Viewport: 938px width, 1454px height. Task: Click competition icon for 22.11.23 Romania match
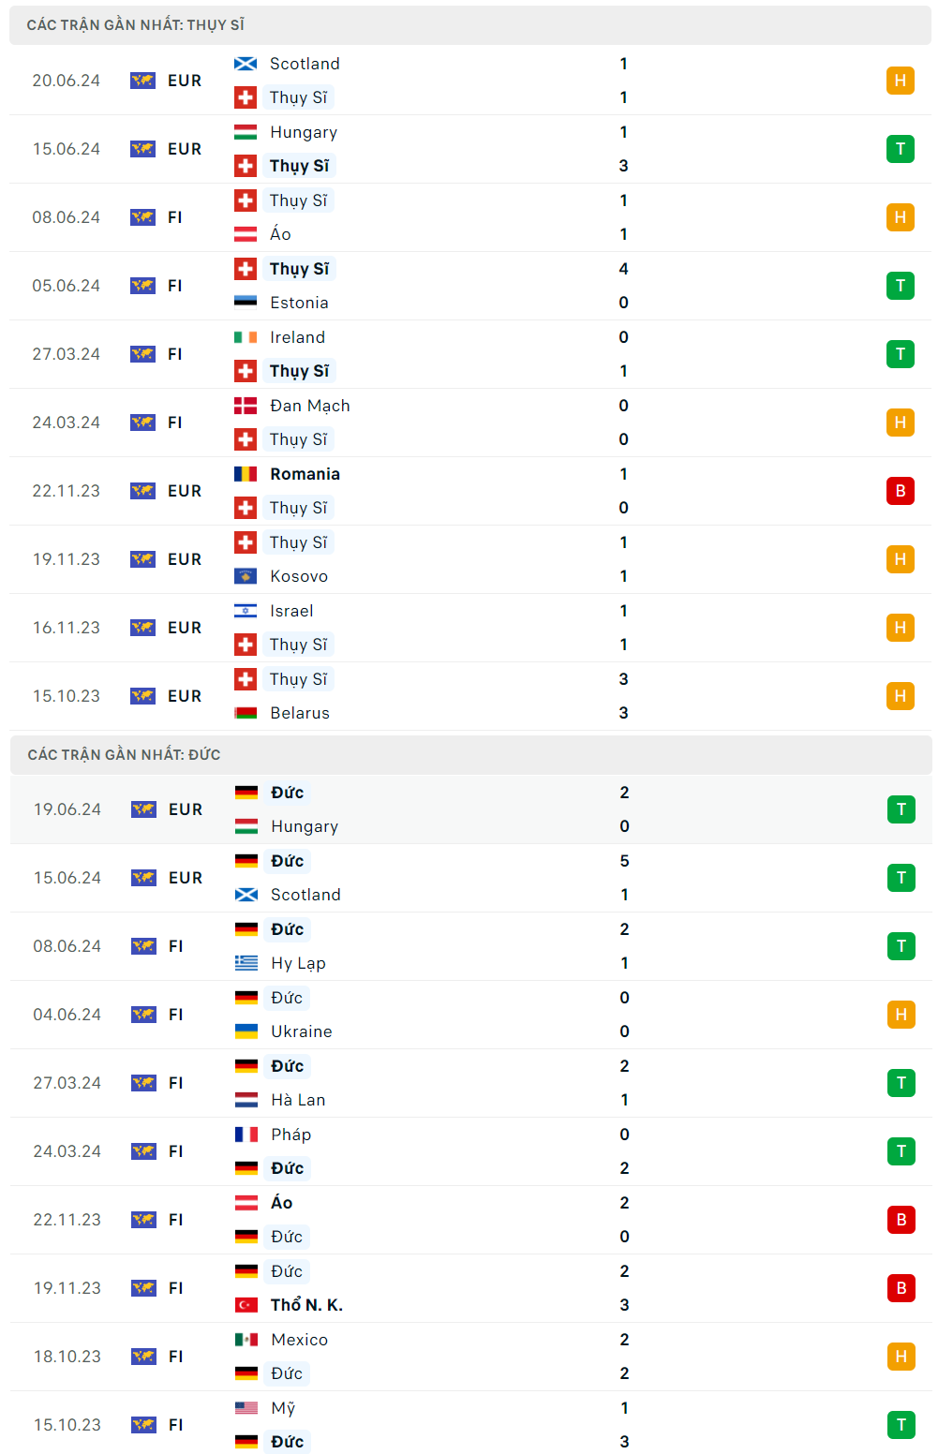point(142,491)
